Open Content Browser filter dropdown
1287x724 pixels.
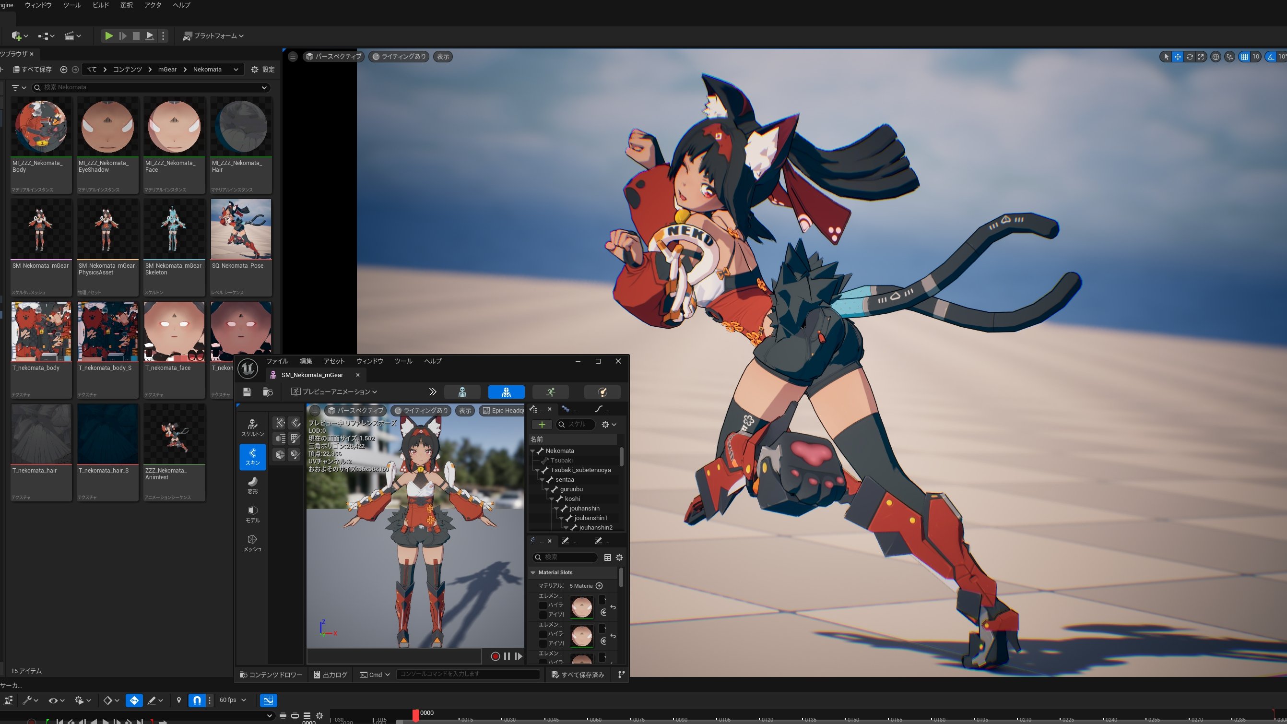pyautogui.click(x=19, y=88)
